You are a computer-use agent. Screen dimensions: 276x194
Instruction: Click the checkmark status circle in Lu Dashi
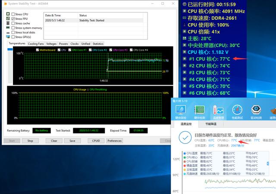185,138
